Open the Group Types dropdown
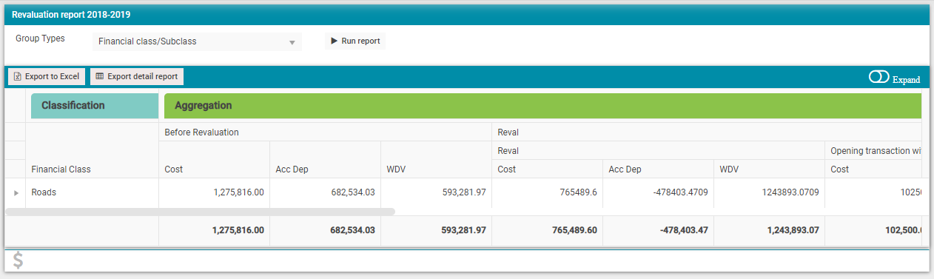 pos(198,41)
